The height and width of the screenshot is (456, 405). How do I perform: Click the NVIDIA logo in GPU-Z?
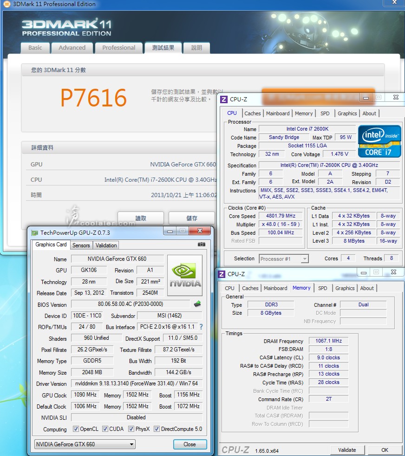click(185, 275)
